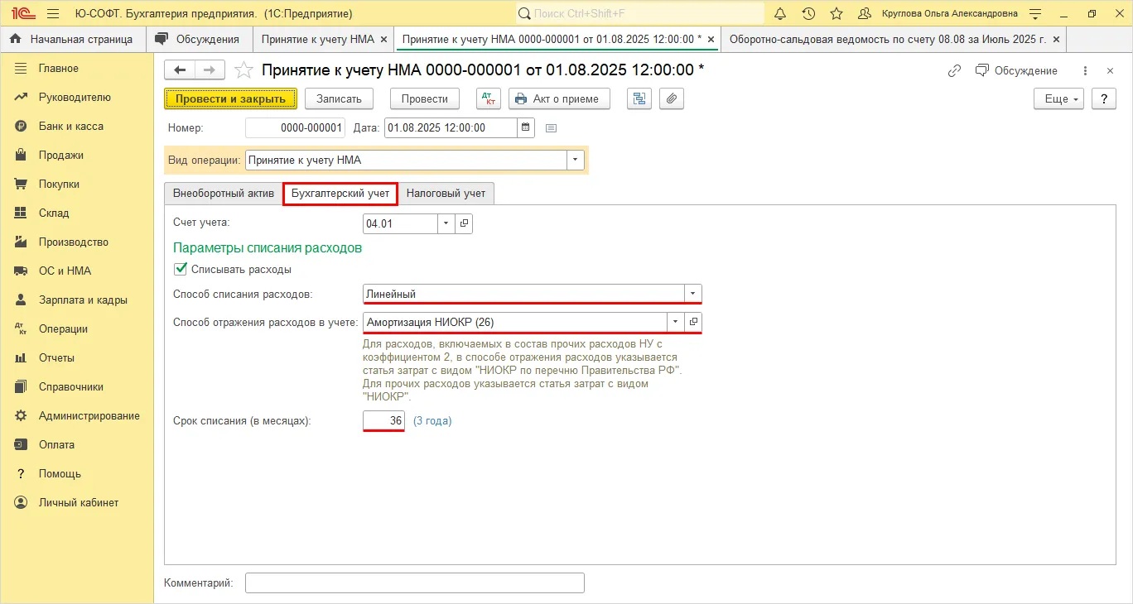Switch to Бухгалтерский учет tab

pos(340,194)
